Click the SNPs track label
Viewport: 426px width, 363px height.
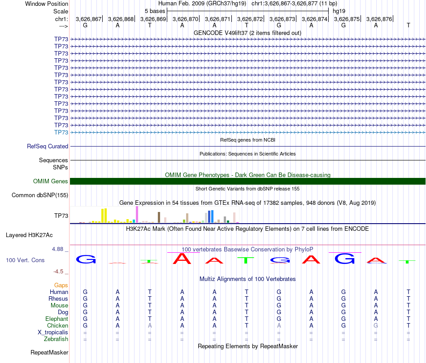tap(61, 167)
